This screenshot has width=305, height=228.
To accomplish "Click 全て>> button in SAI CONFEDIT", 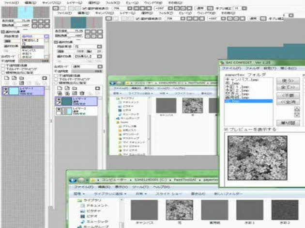I will (x=288, y=87).
